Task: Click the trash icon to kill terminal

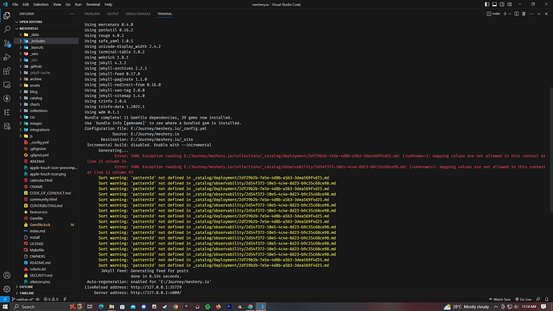Action: click(523, 14)
